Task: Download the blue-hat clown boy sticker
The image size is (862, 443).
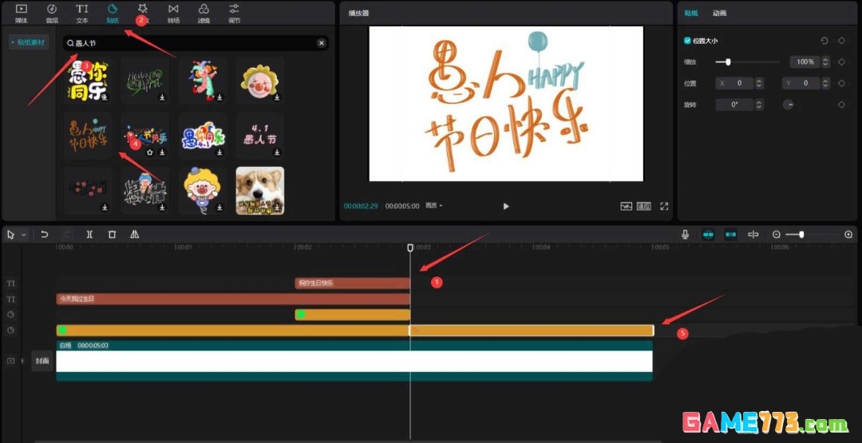Action: pyautogui.click(x=219, y=208)
